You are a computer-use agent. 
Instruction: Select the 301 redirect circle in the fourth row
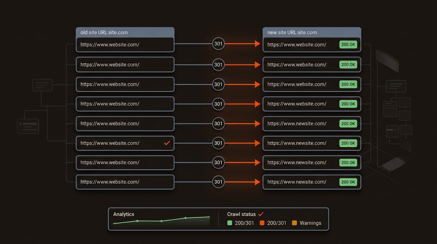coord(218,104)
